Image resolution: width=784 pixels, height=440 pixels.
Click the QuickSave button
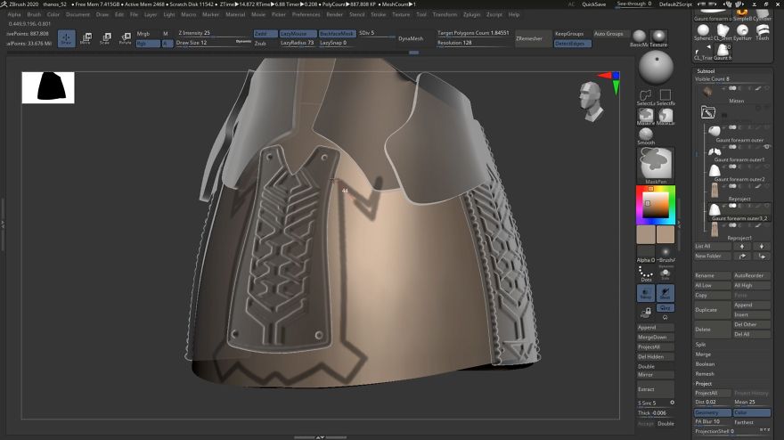594,4
